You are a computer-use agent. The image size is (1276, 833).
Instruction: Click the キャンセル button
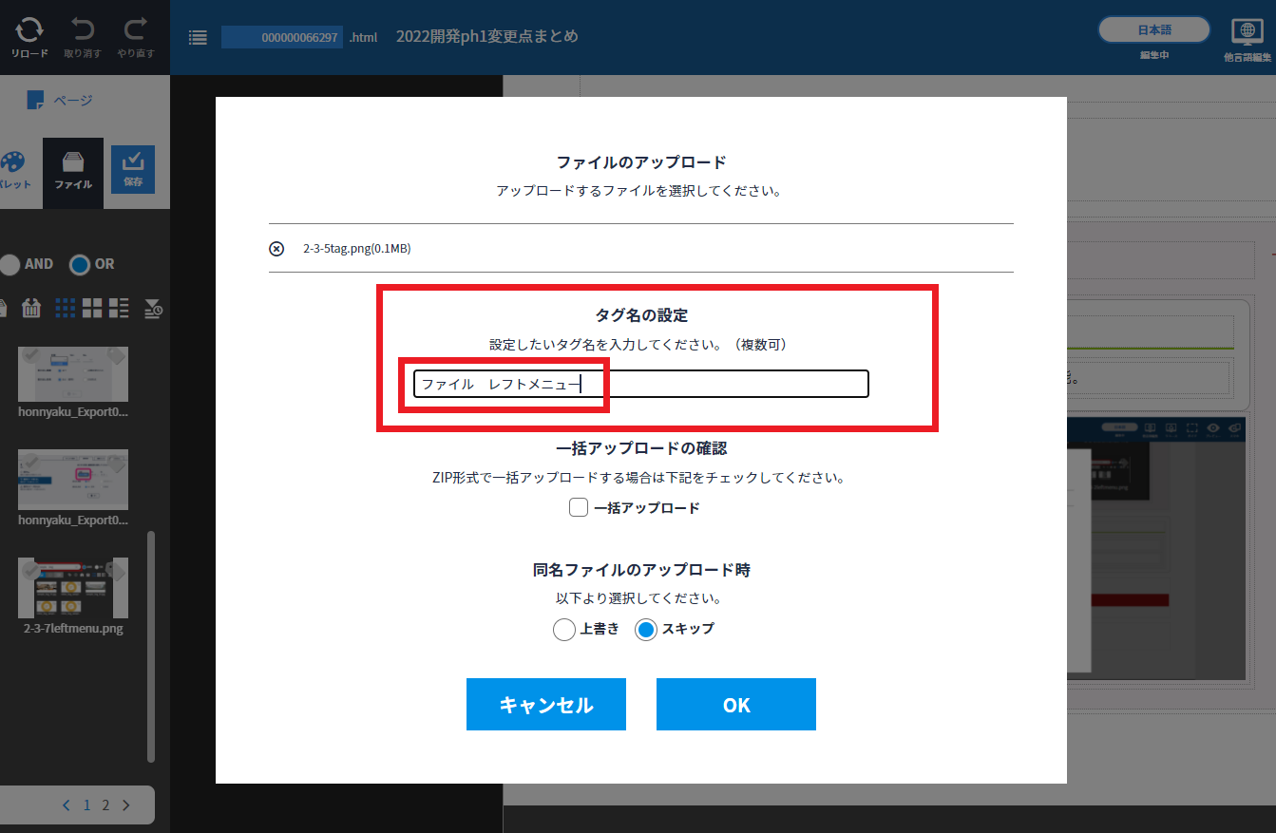[545, 705]
